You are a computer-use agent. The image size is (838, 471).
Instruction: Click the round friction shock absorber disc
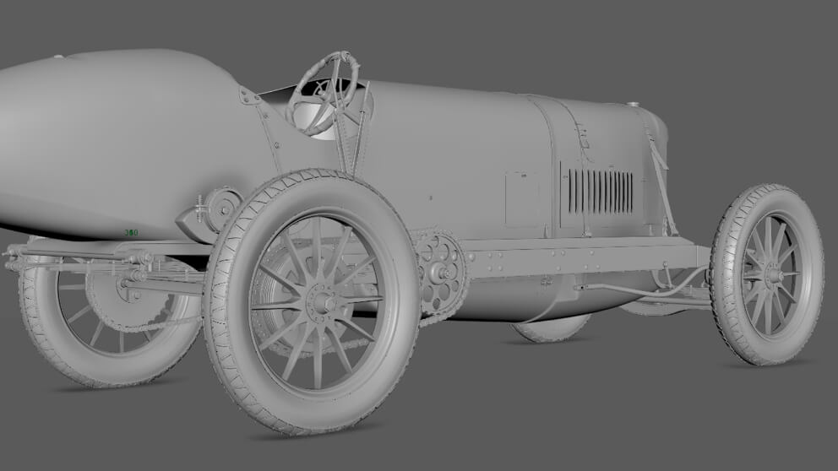[223, 205]
